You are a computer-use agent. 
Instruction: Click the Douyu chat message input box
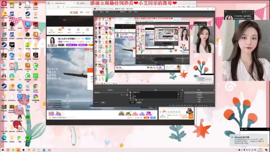coord(177,116)
